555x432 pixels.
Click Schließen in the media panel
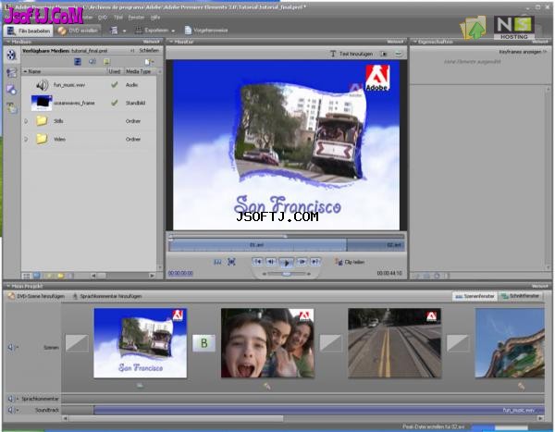coord(149,51)
